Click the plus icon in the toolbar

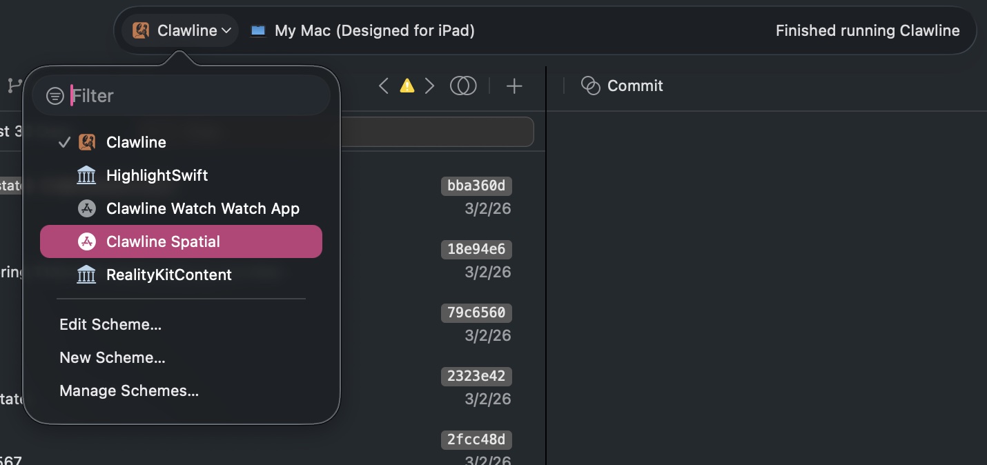coord(514,86)
